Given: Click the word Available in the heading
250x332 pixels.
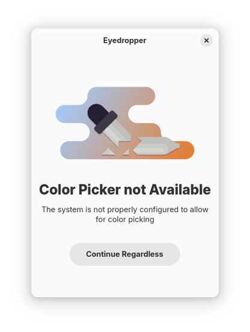Looking at the screenshot, I should click(x=180, y=189).
